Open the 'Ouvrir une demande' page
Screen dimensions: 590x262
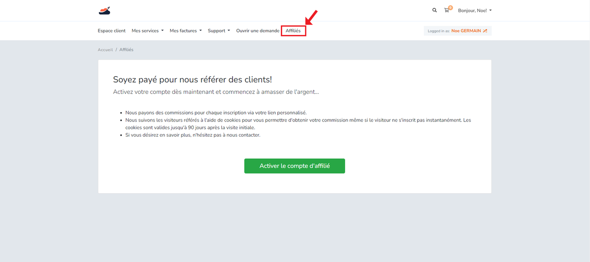pos(258,30)
